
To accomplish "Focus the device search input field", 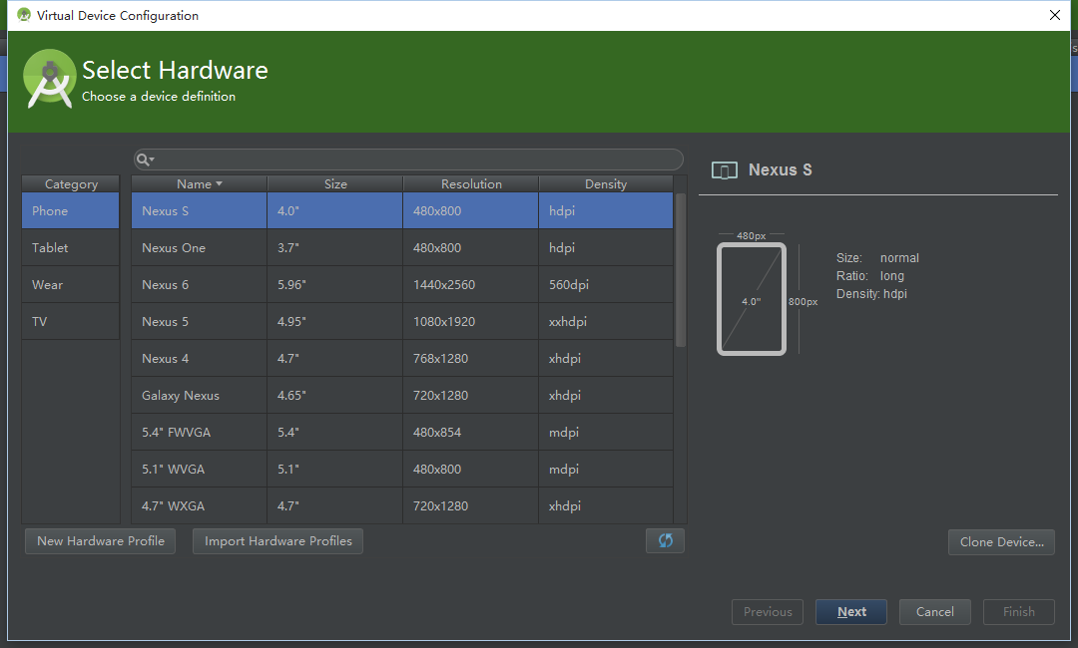I will coord(414,160).
